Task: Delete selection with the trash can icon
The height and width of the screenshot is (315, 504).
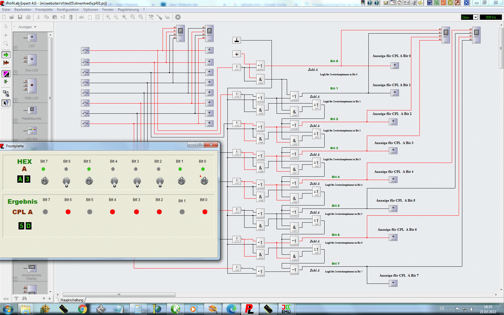Action: (71, 17)
